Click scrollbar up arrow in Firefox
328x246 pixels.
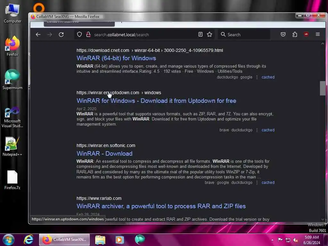pyautogui.click(x=323, y=44)
